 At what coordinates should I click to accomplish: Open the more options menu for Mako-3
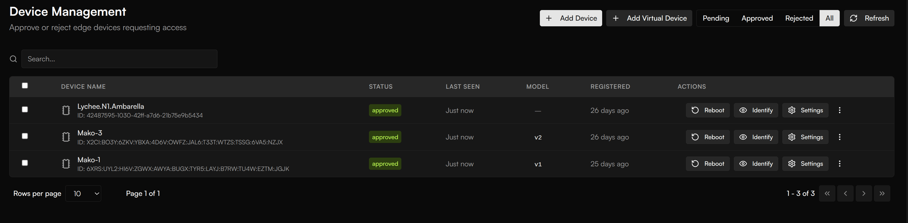point(840,137)
